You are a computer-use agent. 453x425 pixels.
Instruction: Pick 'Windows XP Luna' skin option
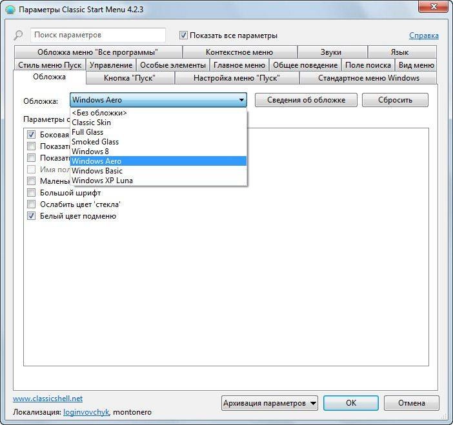point(159,181)
